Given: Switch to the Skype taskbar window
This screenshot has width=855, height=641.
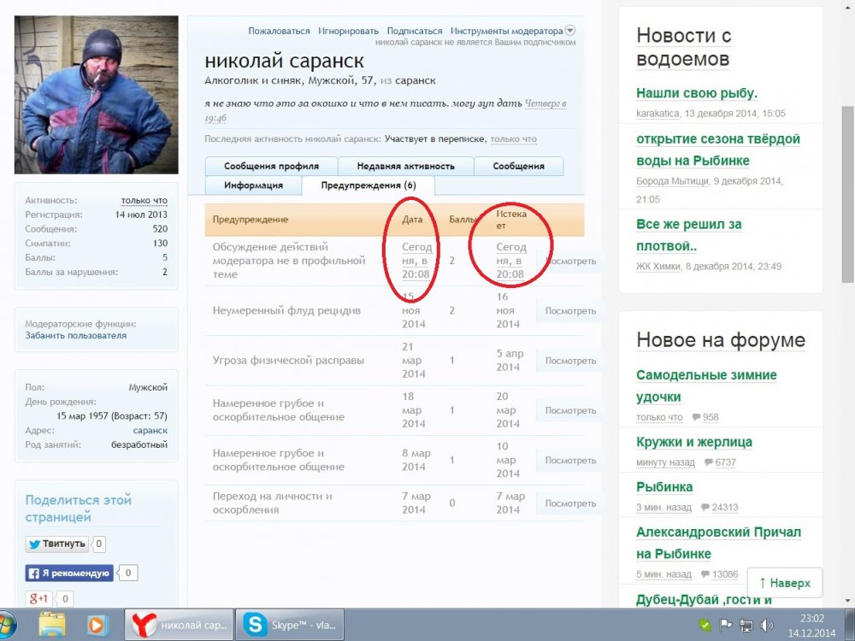Looking at the screenshot, I should 291,625.
